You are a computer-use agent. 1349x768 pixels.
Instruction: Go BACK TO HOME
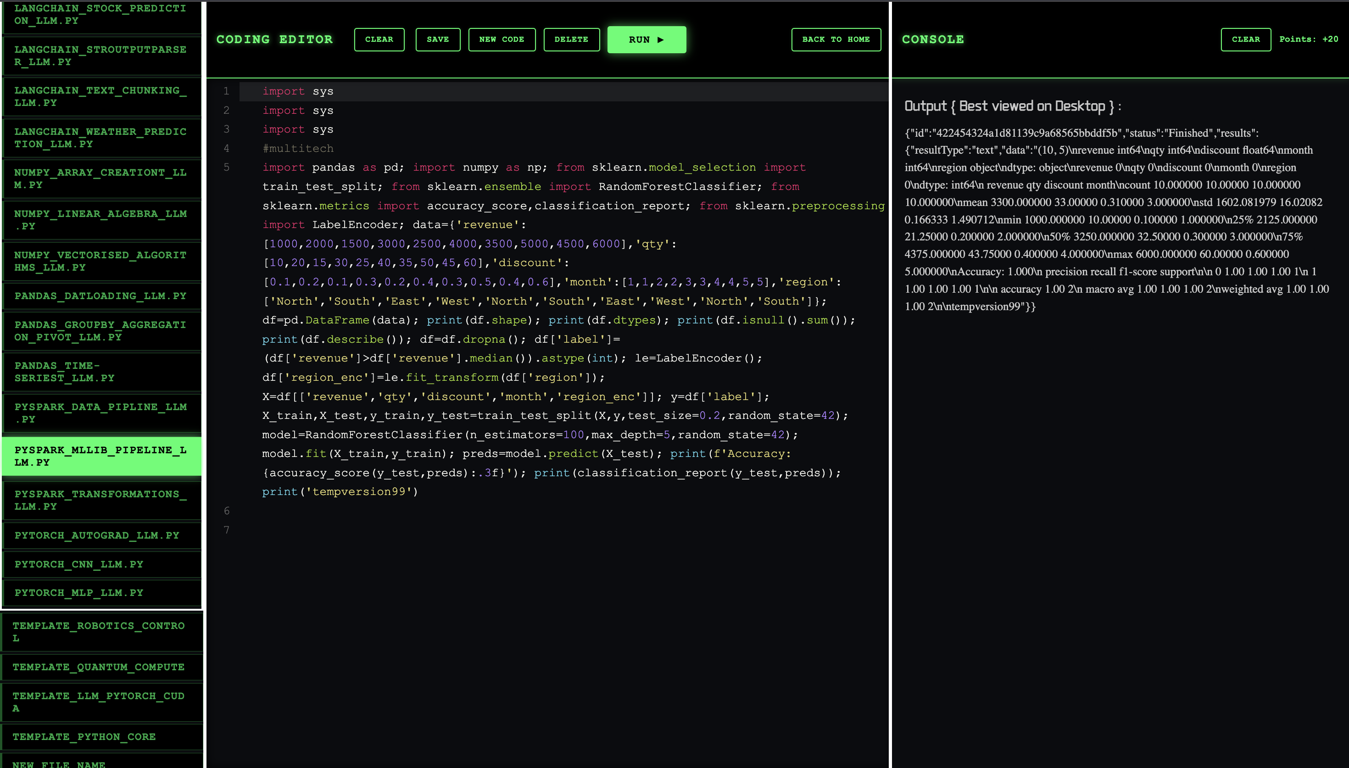click(836, 39)
